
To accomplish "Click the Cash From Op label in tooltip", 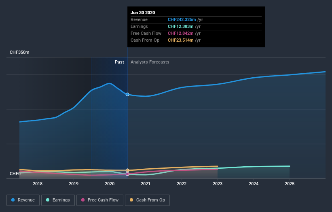I will (145, 40).
